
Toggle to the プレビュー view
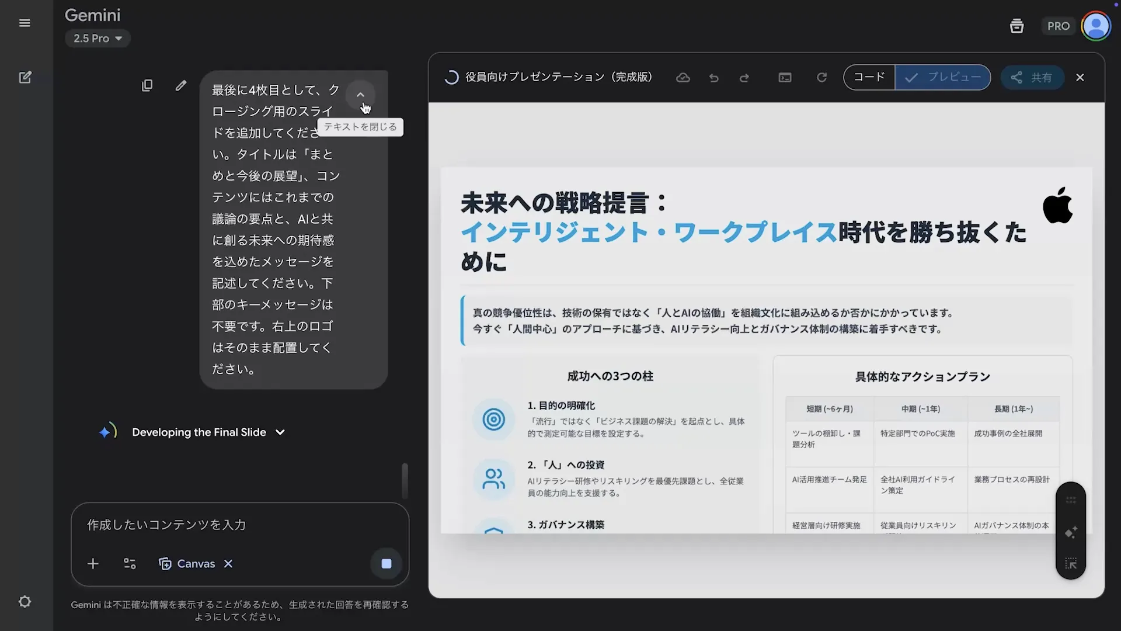(942, 77)
